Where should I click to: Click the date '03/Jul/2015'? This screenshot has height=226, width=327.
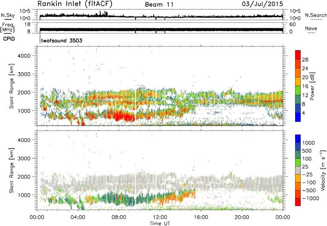pyautogui.click(x=262, y=4)
